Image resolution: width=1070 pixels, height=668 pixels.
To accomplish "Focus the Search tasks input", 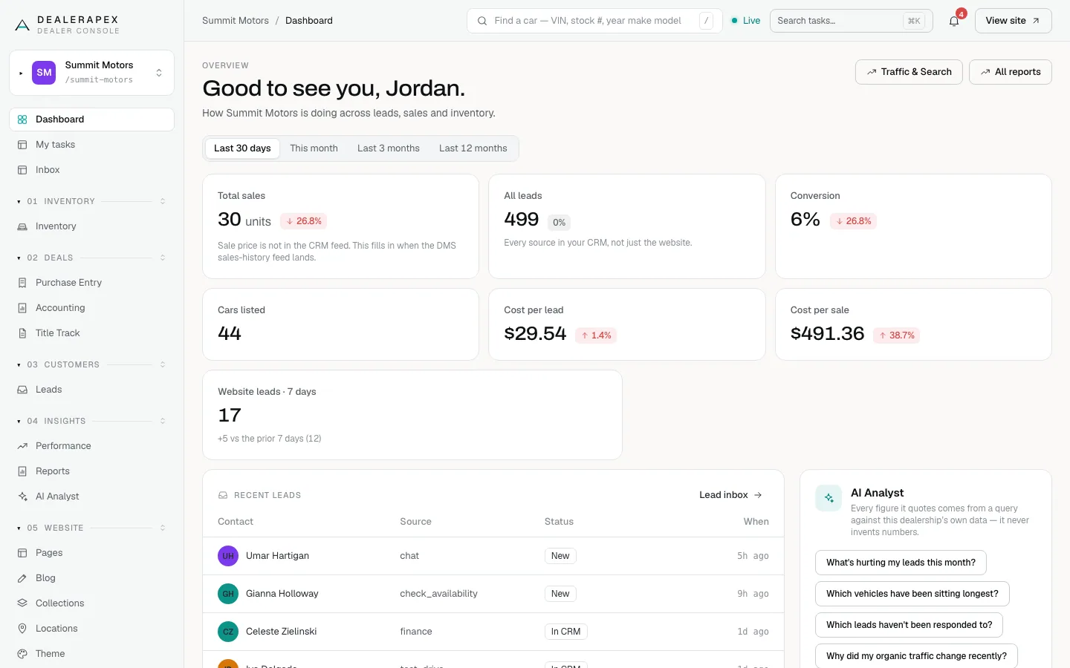I will [851, 21].
